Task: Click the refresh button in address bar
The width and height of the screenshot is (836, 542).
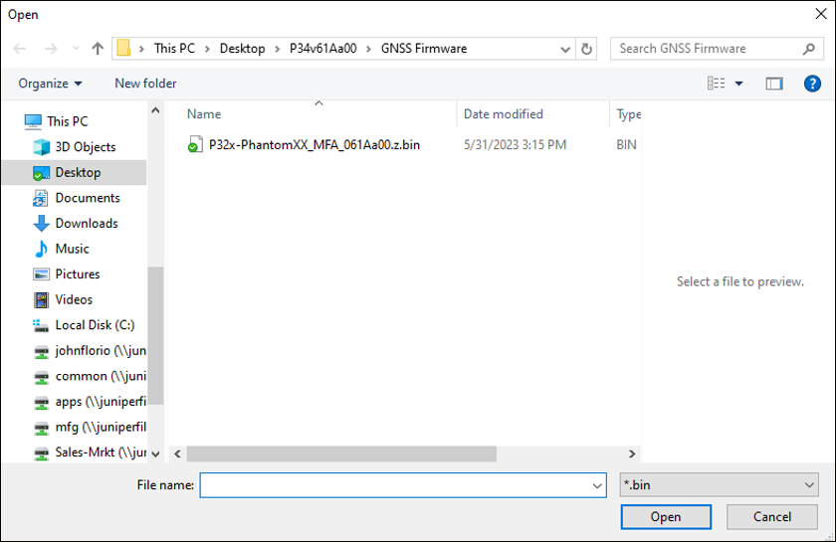Action: click(587, 49)
